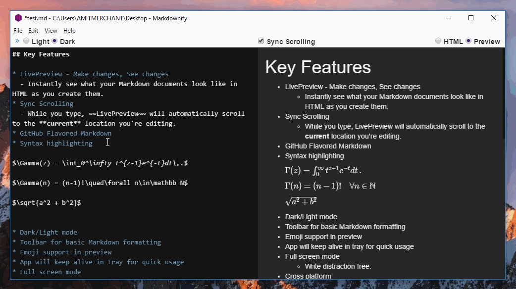Image resolution: width=516 pixels, height=289 pixels.
Task: Click '* LivePreview - Make changes' editor line
Action: point(90,74)
